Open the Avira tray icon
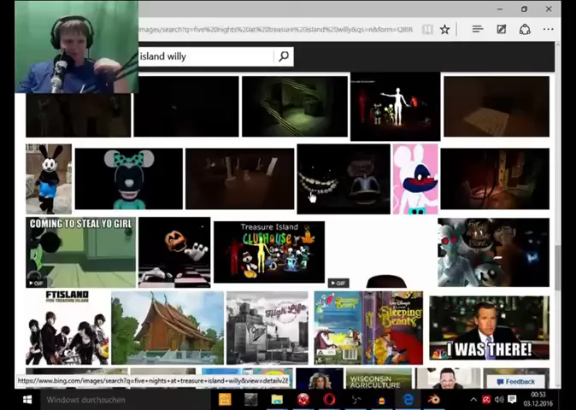 [487, 400]
